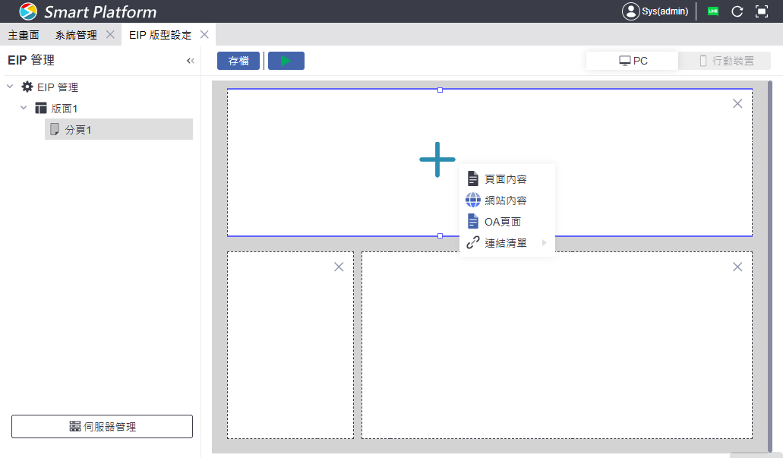The height and width of the screenshot is (458, 783).
Task: Click the Sys(admin) user avatar
Action: [631, 11]
